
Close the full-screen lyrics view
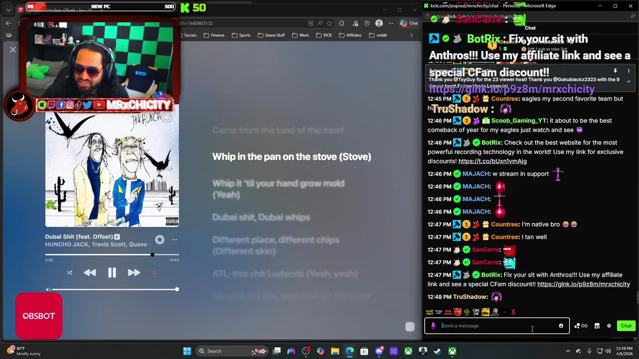click(13, 49)
